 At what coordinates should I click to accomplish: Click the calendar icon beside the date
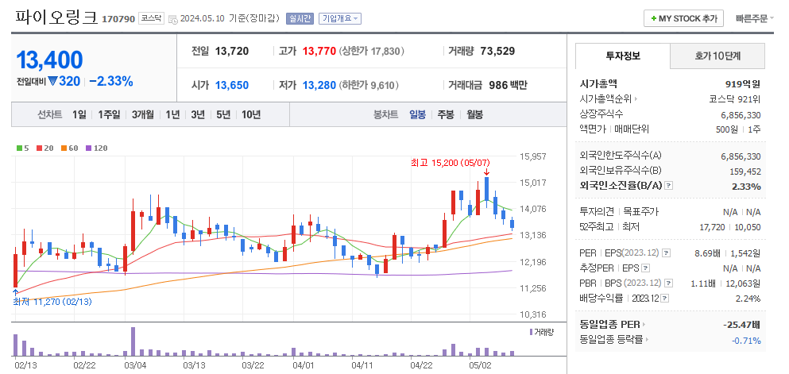pyautogui.click(x=172, y=19)
